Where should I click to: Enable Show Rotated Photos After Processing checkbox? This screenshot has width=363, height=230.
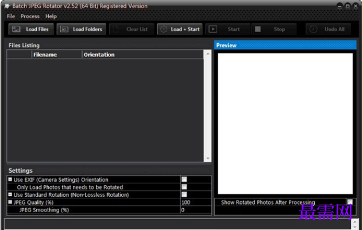tap(350, 202)
